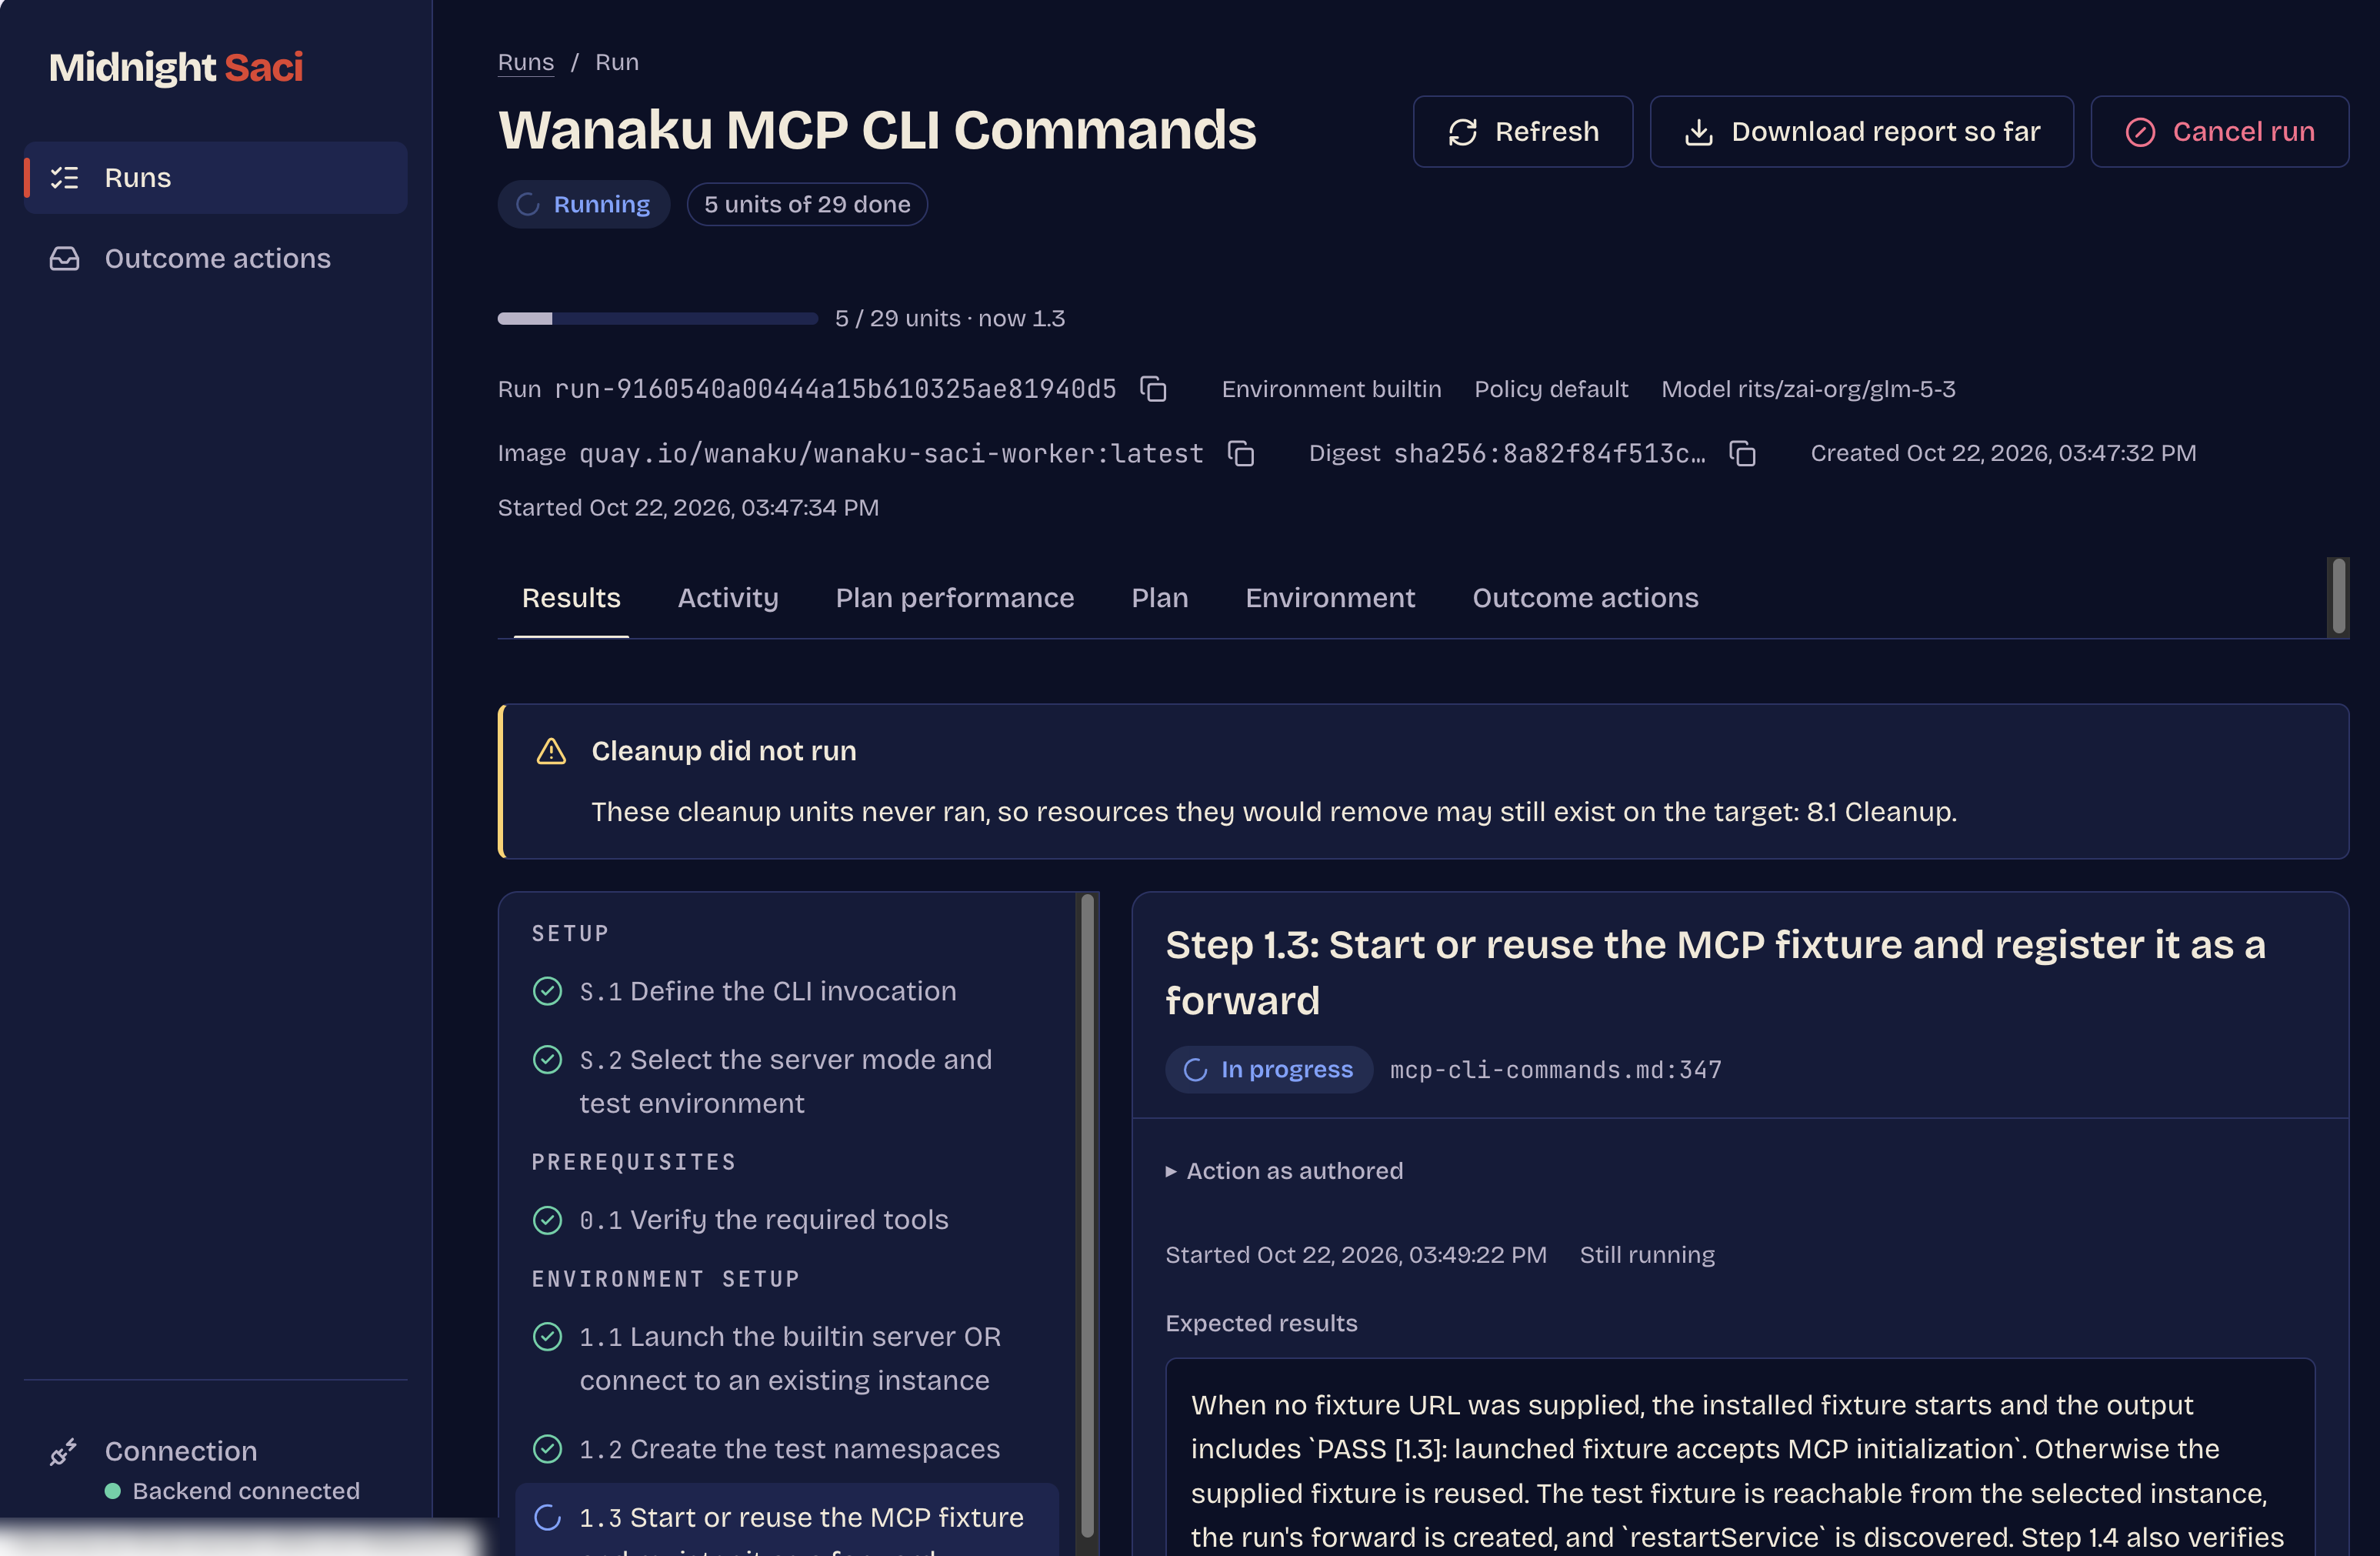Copy the worker image name

[x=1241, y=453]
